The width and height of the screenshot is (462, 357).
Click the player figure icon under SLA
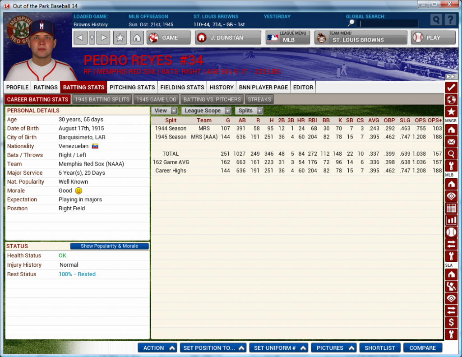pos(451,286)
